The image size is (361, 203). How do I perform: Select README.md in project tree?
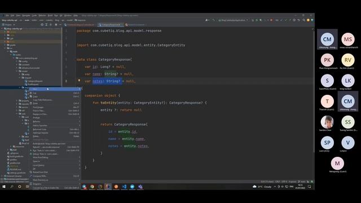(14, 169)
